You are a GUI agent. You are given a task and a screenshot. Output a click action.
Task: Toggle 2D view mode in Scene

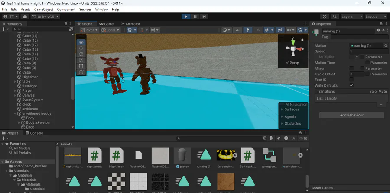point(237,30)
